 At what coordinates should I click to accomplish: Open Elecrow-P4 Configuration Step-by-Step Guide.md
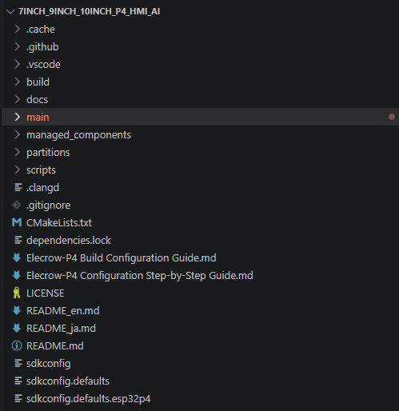point(140,276)
